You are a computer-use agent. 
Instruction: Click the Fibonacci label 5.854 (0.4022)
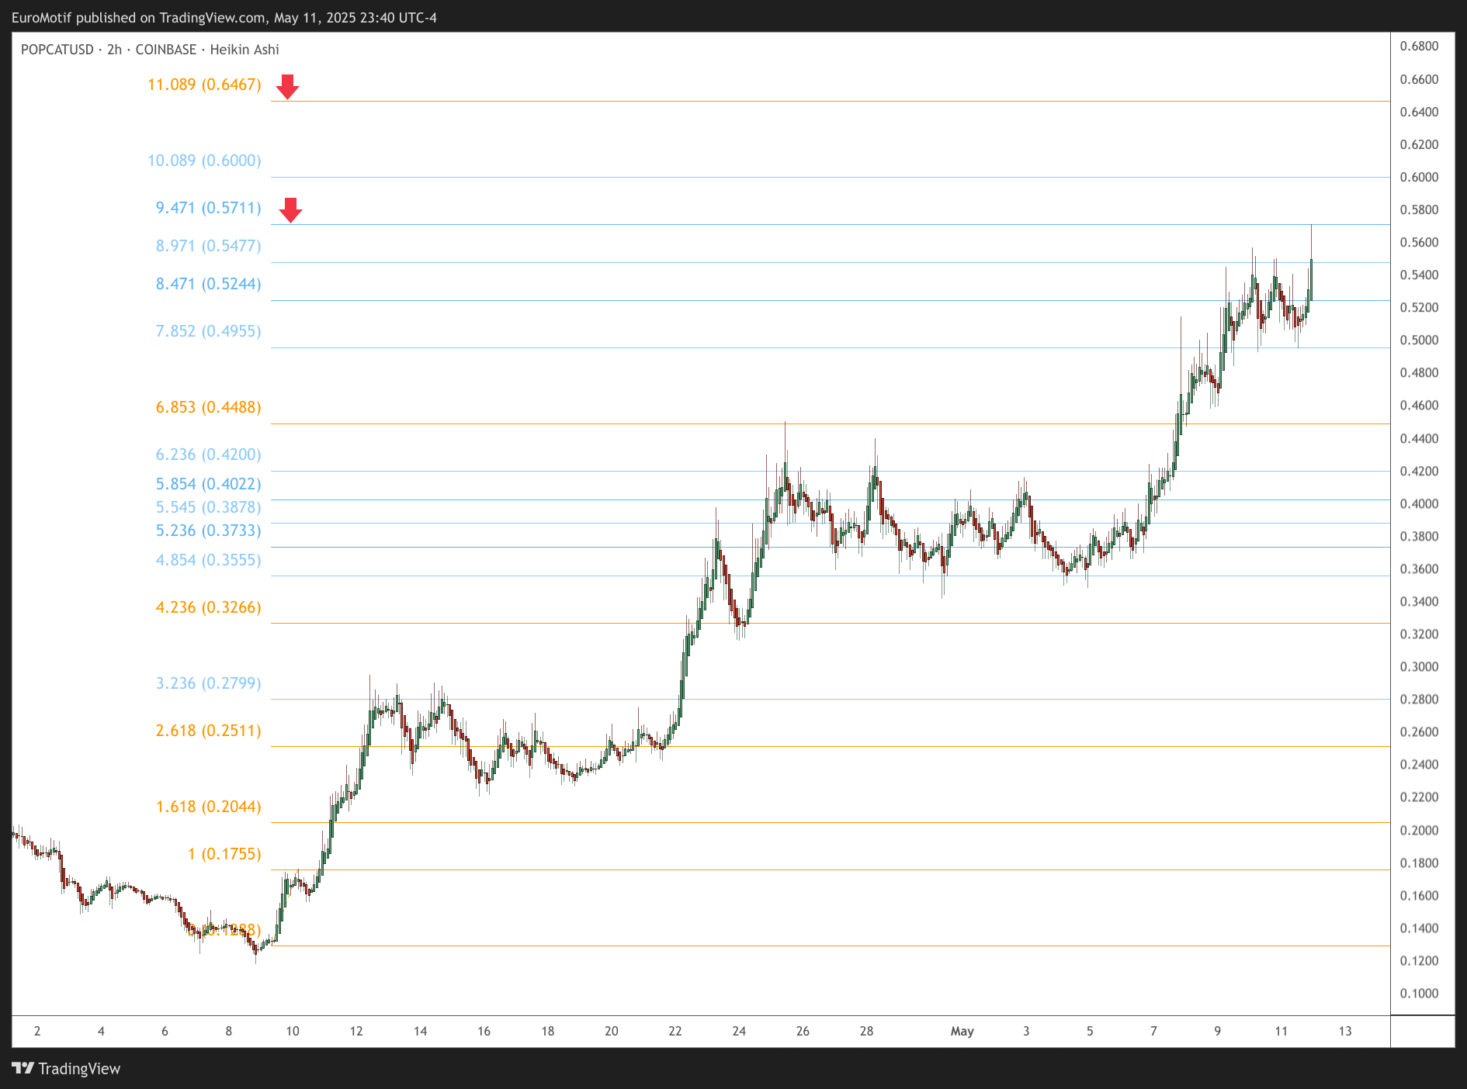(x=209, y=484)
